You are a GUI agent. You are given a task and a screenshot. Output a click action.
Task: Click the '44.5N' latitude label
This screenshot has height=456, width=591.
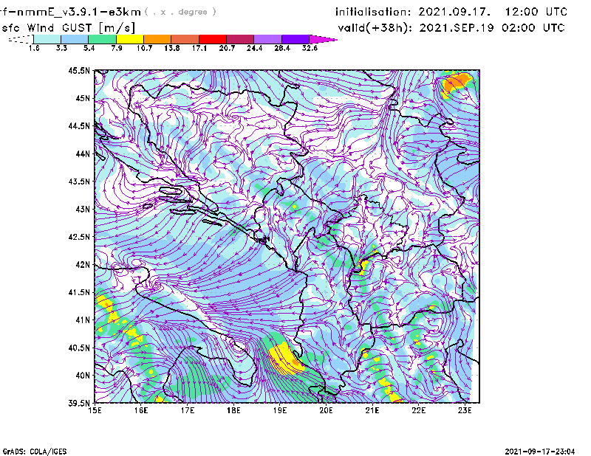click(x=80, y=125)
